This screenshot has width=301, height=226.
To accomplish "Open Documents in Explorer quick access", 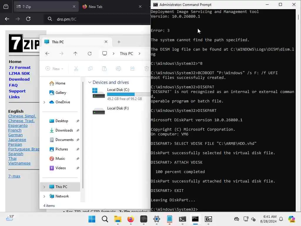I will (64, 140).
